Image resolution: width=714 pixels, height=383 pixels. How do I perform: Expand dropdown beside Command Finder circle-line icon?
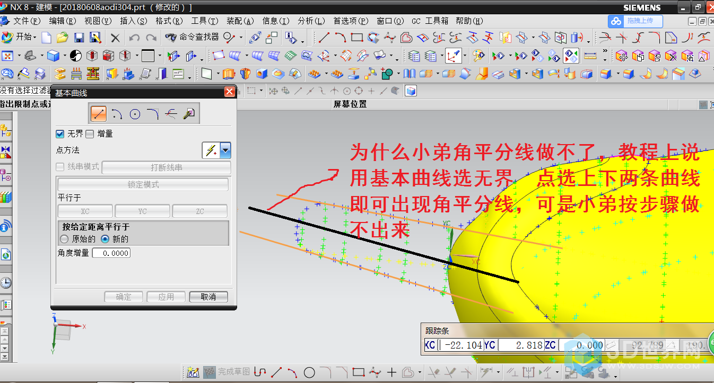point(241,38)
